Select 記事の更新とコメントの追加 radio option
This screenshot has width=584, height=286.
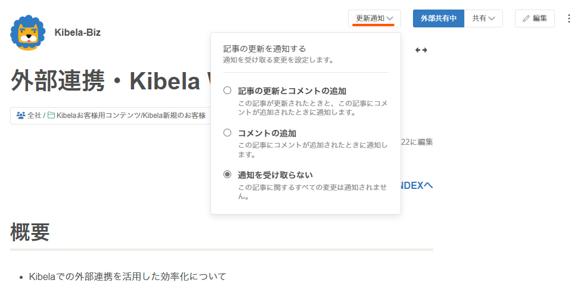click(227, 91)
